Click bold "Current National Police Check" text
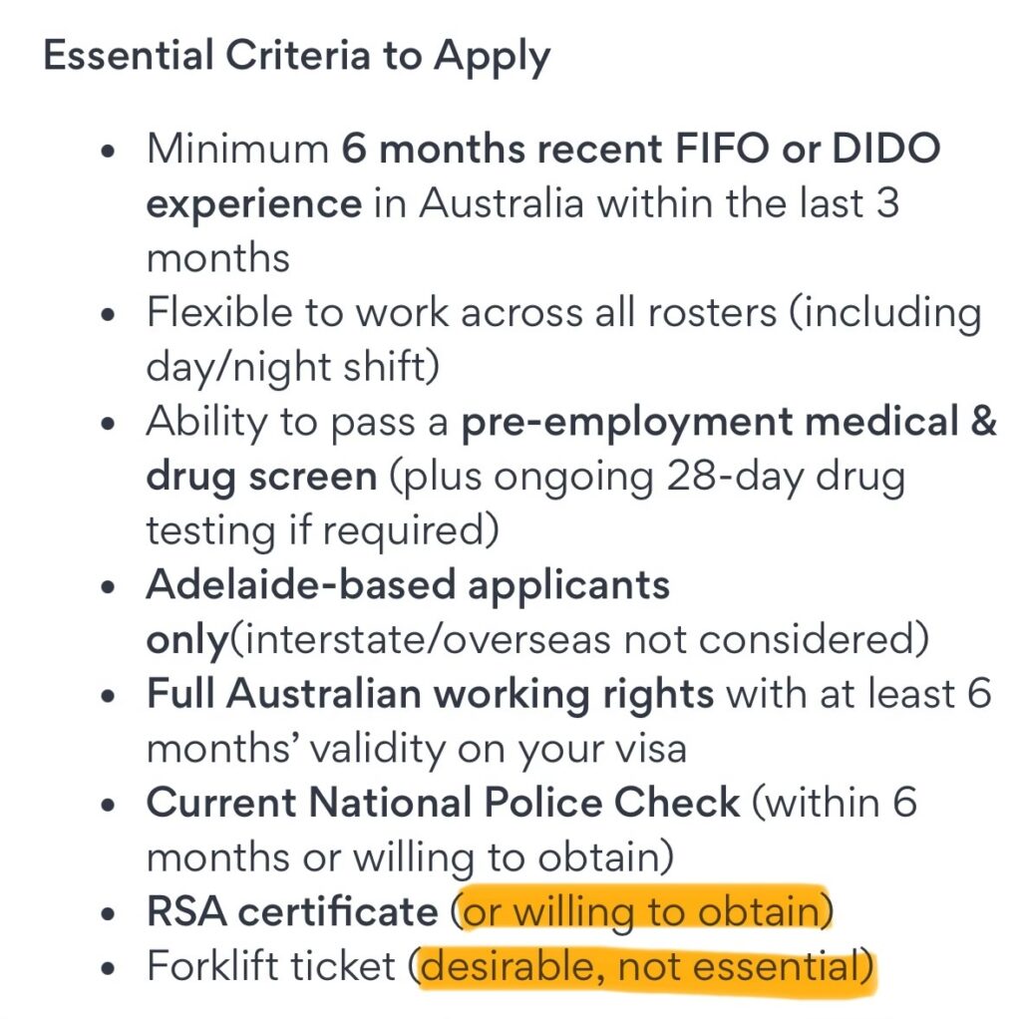Image resolution: width=1021 pixels, height=1019 pixels. pyautogui.click(x=443, y=803)
